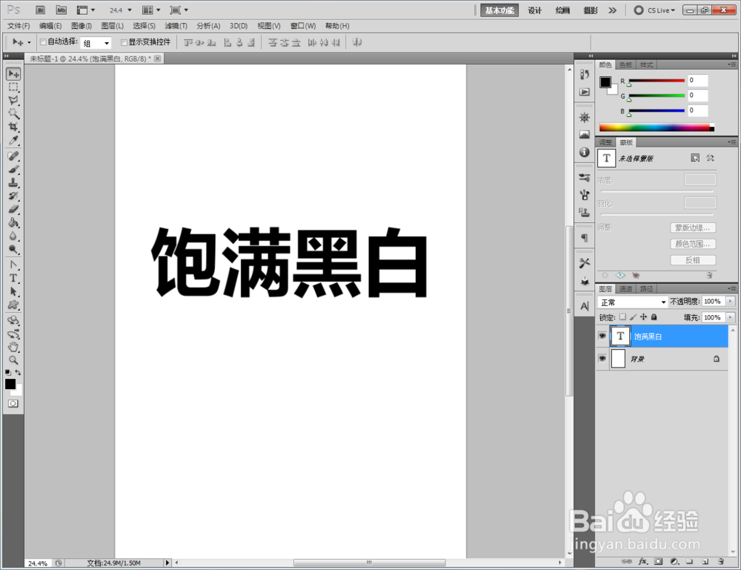Select the Polygonal Lasso tool

coord(13,100)
